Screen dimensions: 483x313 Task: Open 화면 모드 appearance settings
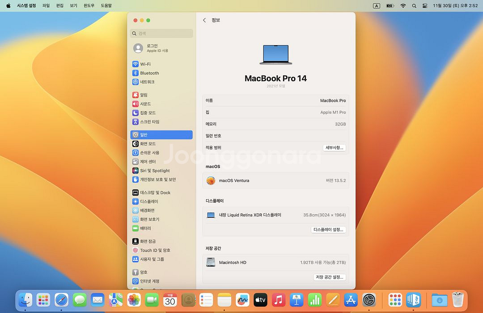(161, 144)
